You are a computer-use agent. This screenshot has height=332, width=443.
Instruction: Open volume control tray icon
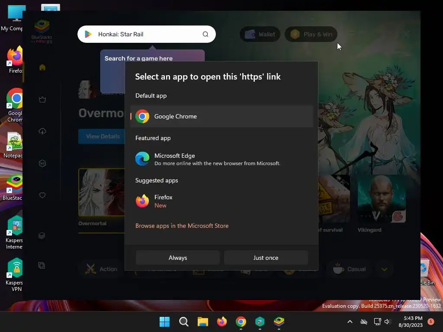(x=387, y=322)
